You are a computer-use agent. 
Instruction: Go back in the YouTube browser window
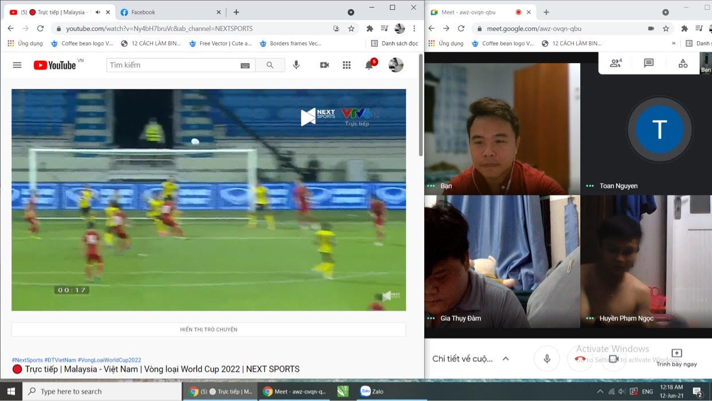(x=10, y=29)
